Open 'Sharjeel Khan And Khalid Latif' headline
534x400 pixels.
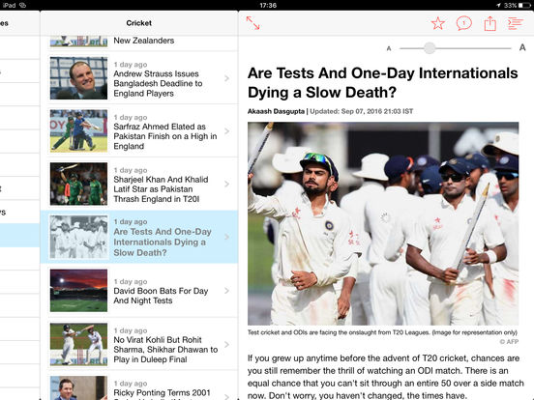(161, 189)
